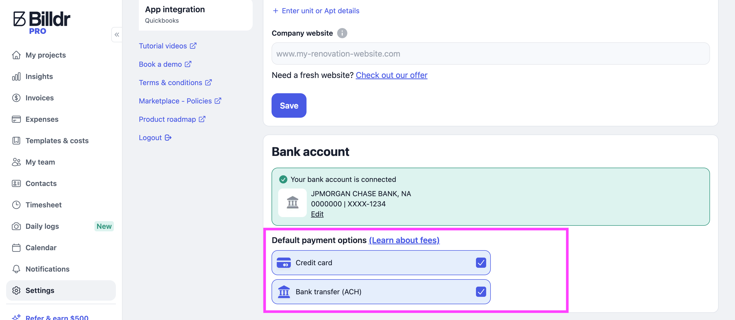Click the Settings gear icon

click(x=16, y=290)
